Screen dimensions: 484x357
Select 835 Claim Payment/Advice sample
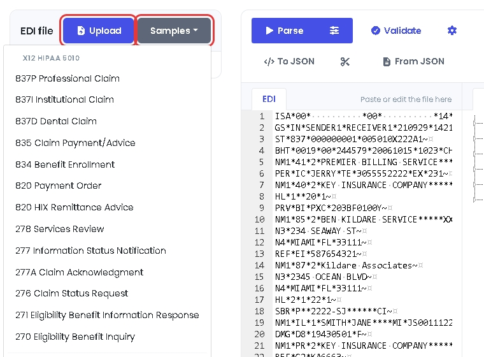tap(75, 143)
